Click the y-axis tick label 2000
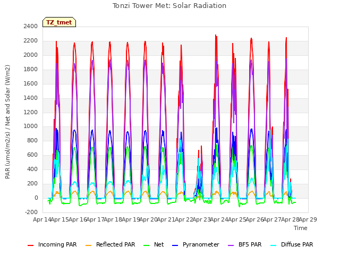The image size is (340, 255). coord(31,55)
